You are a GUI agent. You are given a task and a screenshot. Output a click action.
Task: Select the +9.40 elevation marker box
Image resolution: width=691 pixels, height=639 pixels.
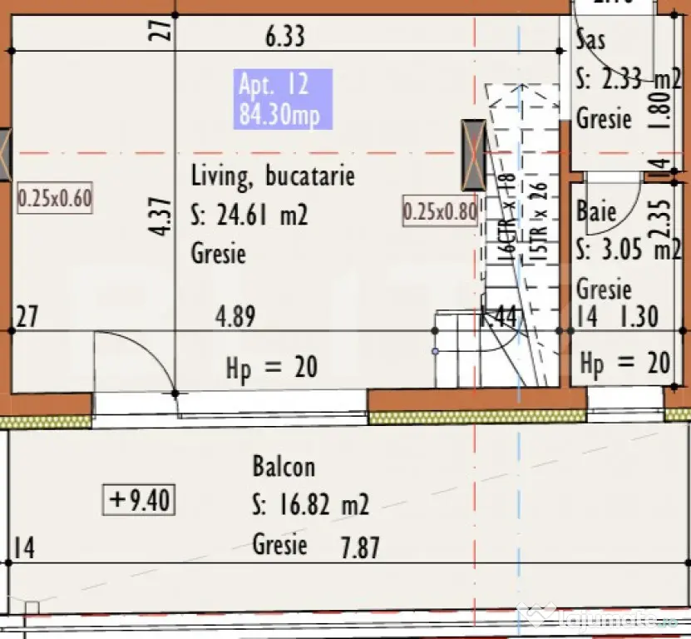pyautogui.click(x=139, y=500)
